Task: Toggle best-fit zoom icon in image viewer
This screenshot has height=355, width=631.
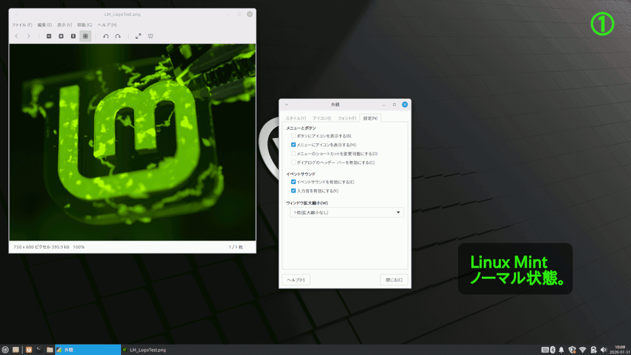Action: 85,36
